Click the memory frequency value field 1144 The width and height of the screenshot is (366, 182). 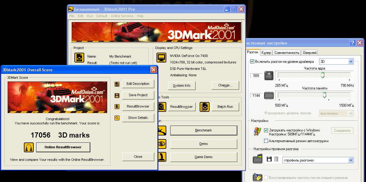click(256, 96)
